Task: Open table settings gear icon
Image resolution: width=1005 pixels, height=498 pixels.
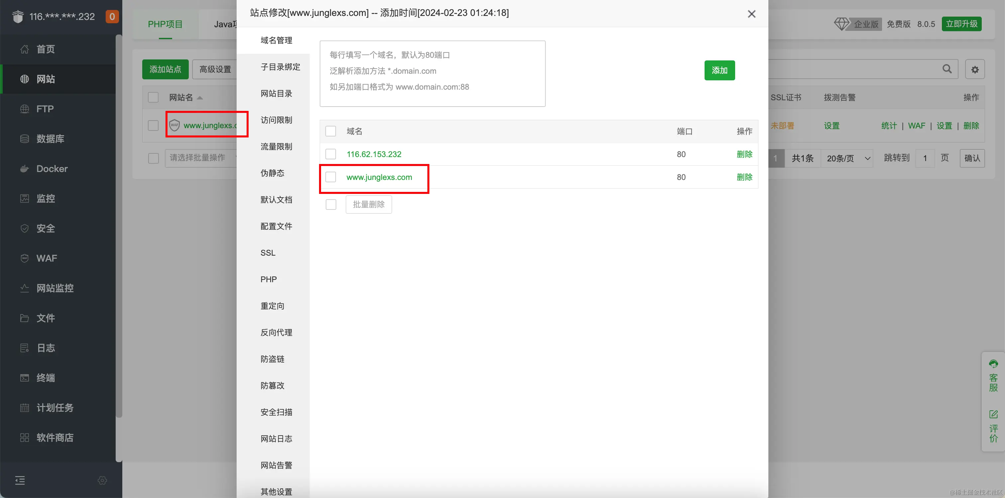Action: pos(974,69)
